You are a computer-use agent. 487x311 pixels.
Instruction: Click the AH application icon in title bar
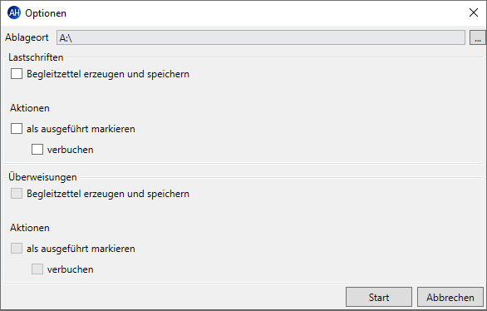pos(14,13)
